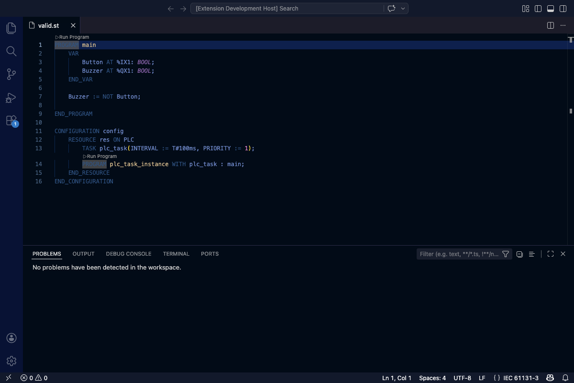This screenshot has height=383, width=574.
Task: Show errors and warnings count
Action: click(34, 378)
